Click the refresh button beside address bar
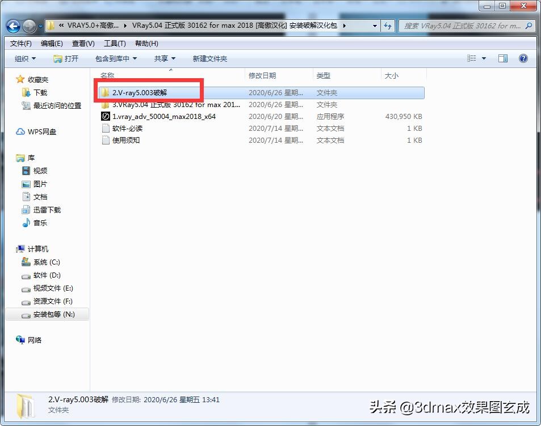The width and height of the screenshot is (541, 426). pos(388,26)
